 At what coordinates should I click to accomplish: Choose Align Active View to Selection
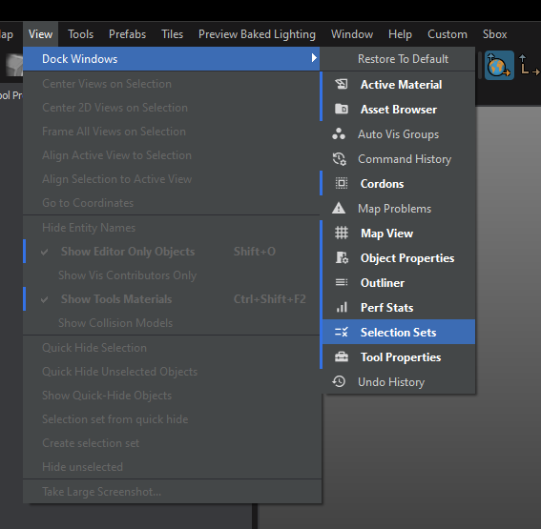coord(172,155)
